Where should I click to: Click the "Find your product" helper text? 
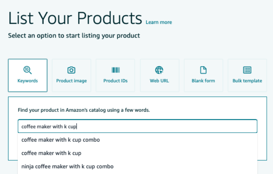[x=84, y=110]
